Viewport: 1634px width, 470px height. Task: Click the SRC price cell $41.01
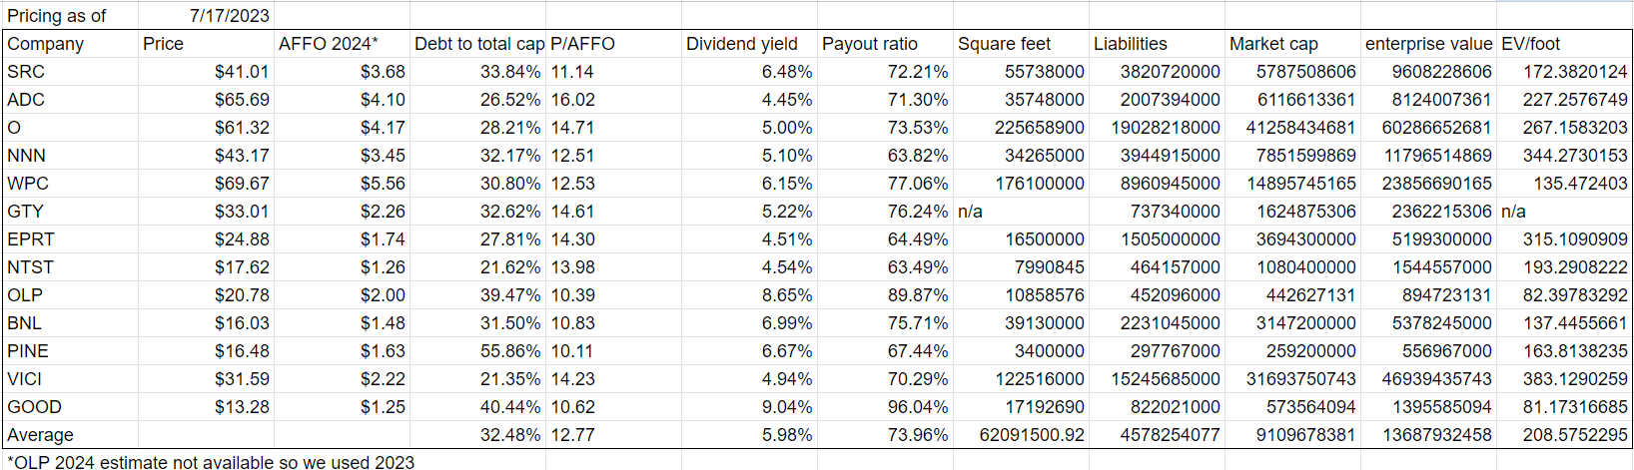coord(242,72)
